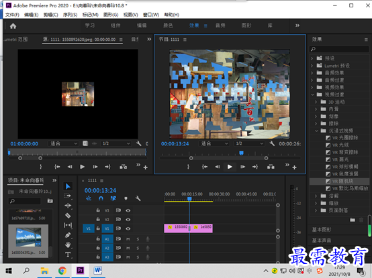
Task: Open Program monitor 1/2 resolution dropdown
Action: click(249, 143)
